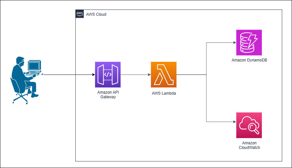Click the code brackets symbol in API Gateway icon
The height and width of the screenshot is (168, 292).
point(108,75)
